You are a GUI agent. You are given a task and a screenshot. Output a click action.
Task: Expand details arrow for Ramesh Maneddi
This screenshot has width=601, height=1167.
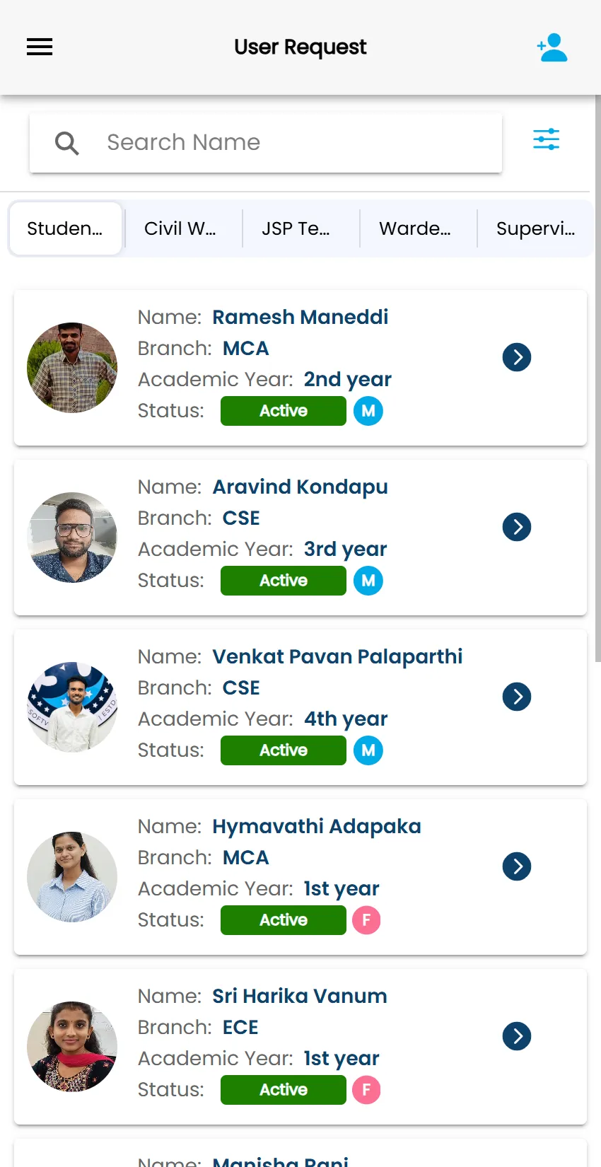tap(517, 357)
